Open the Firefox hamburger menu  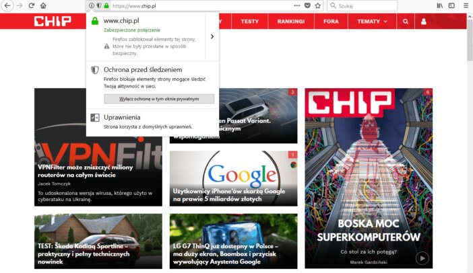pos(466,6)
